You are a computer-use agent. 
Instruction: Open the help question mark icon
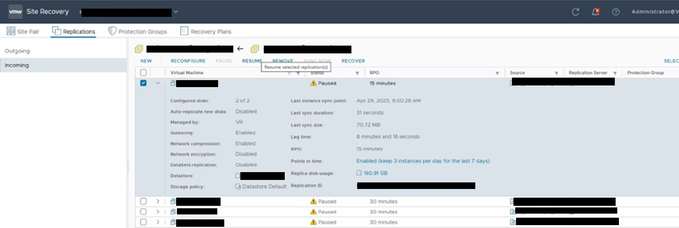(616, 12)
